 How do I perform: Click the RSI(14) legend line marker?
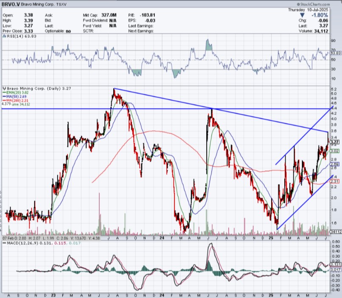click(3, 37)
